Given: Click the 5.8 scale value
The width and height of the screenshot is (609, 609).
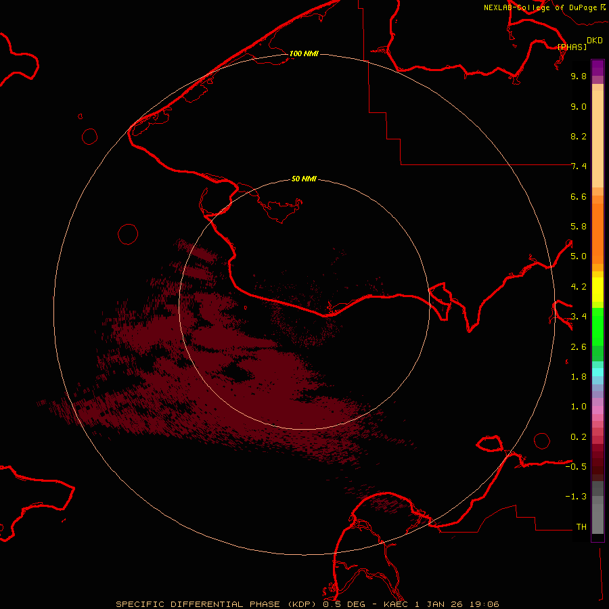Looking at the screenshot, I should point(579,227).
